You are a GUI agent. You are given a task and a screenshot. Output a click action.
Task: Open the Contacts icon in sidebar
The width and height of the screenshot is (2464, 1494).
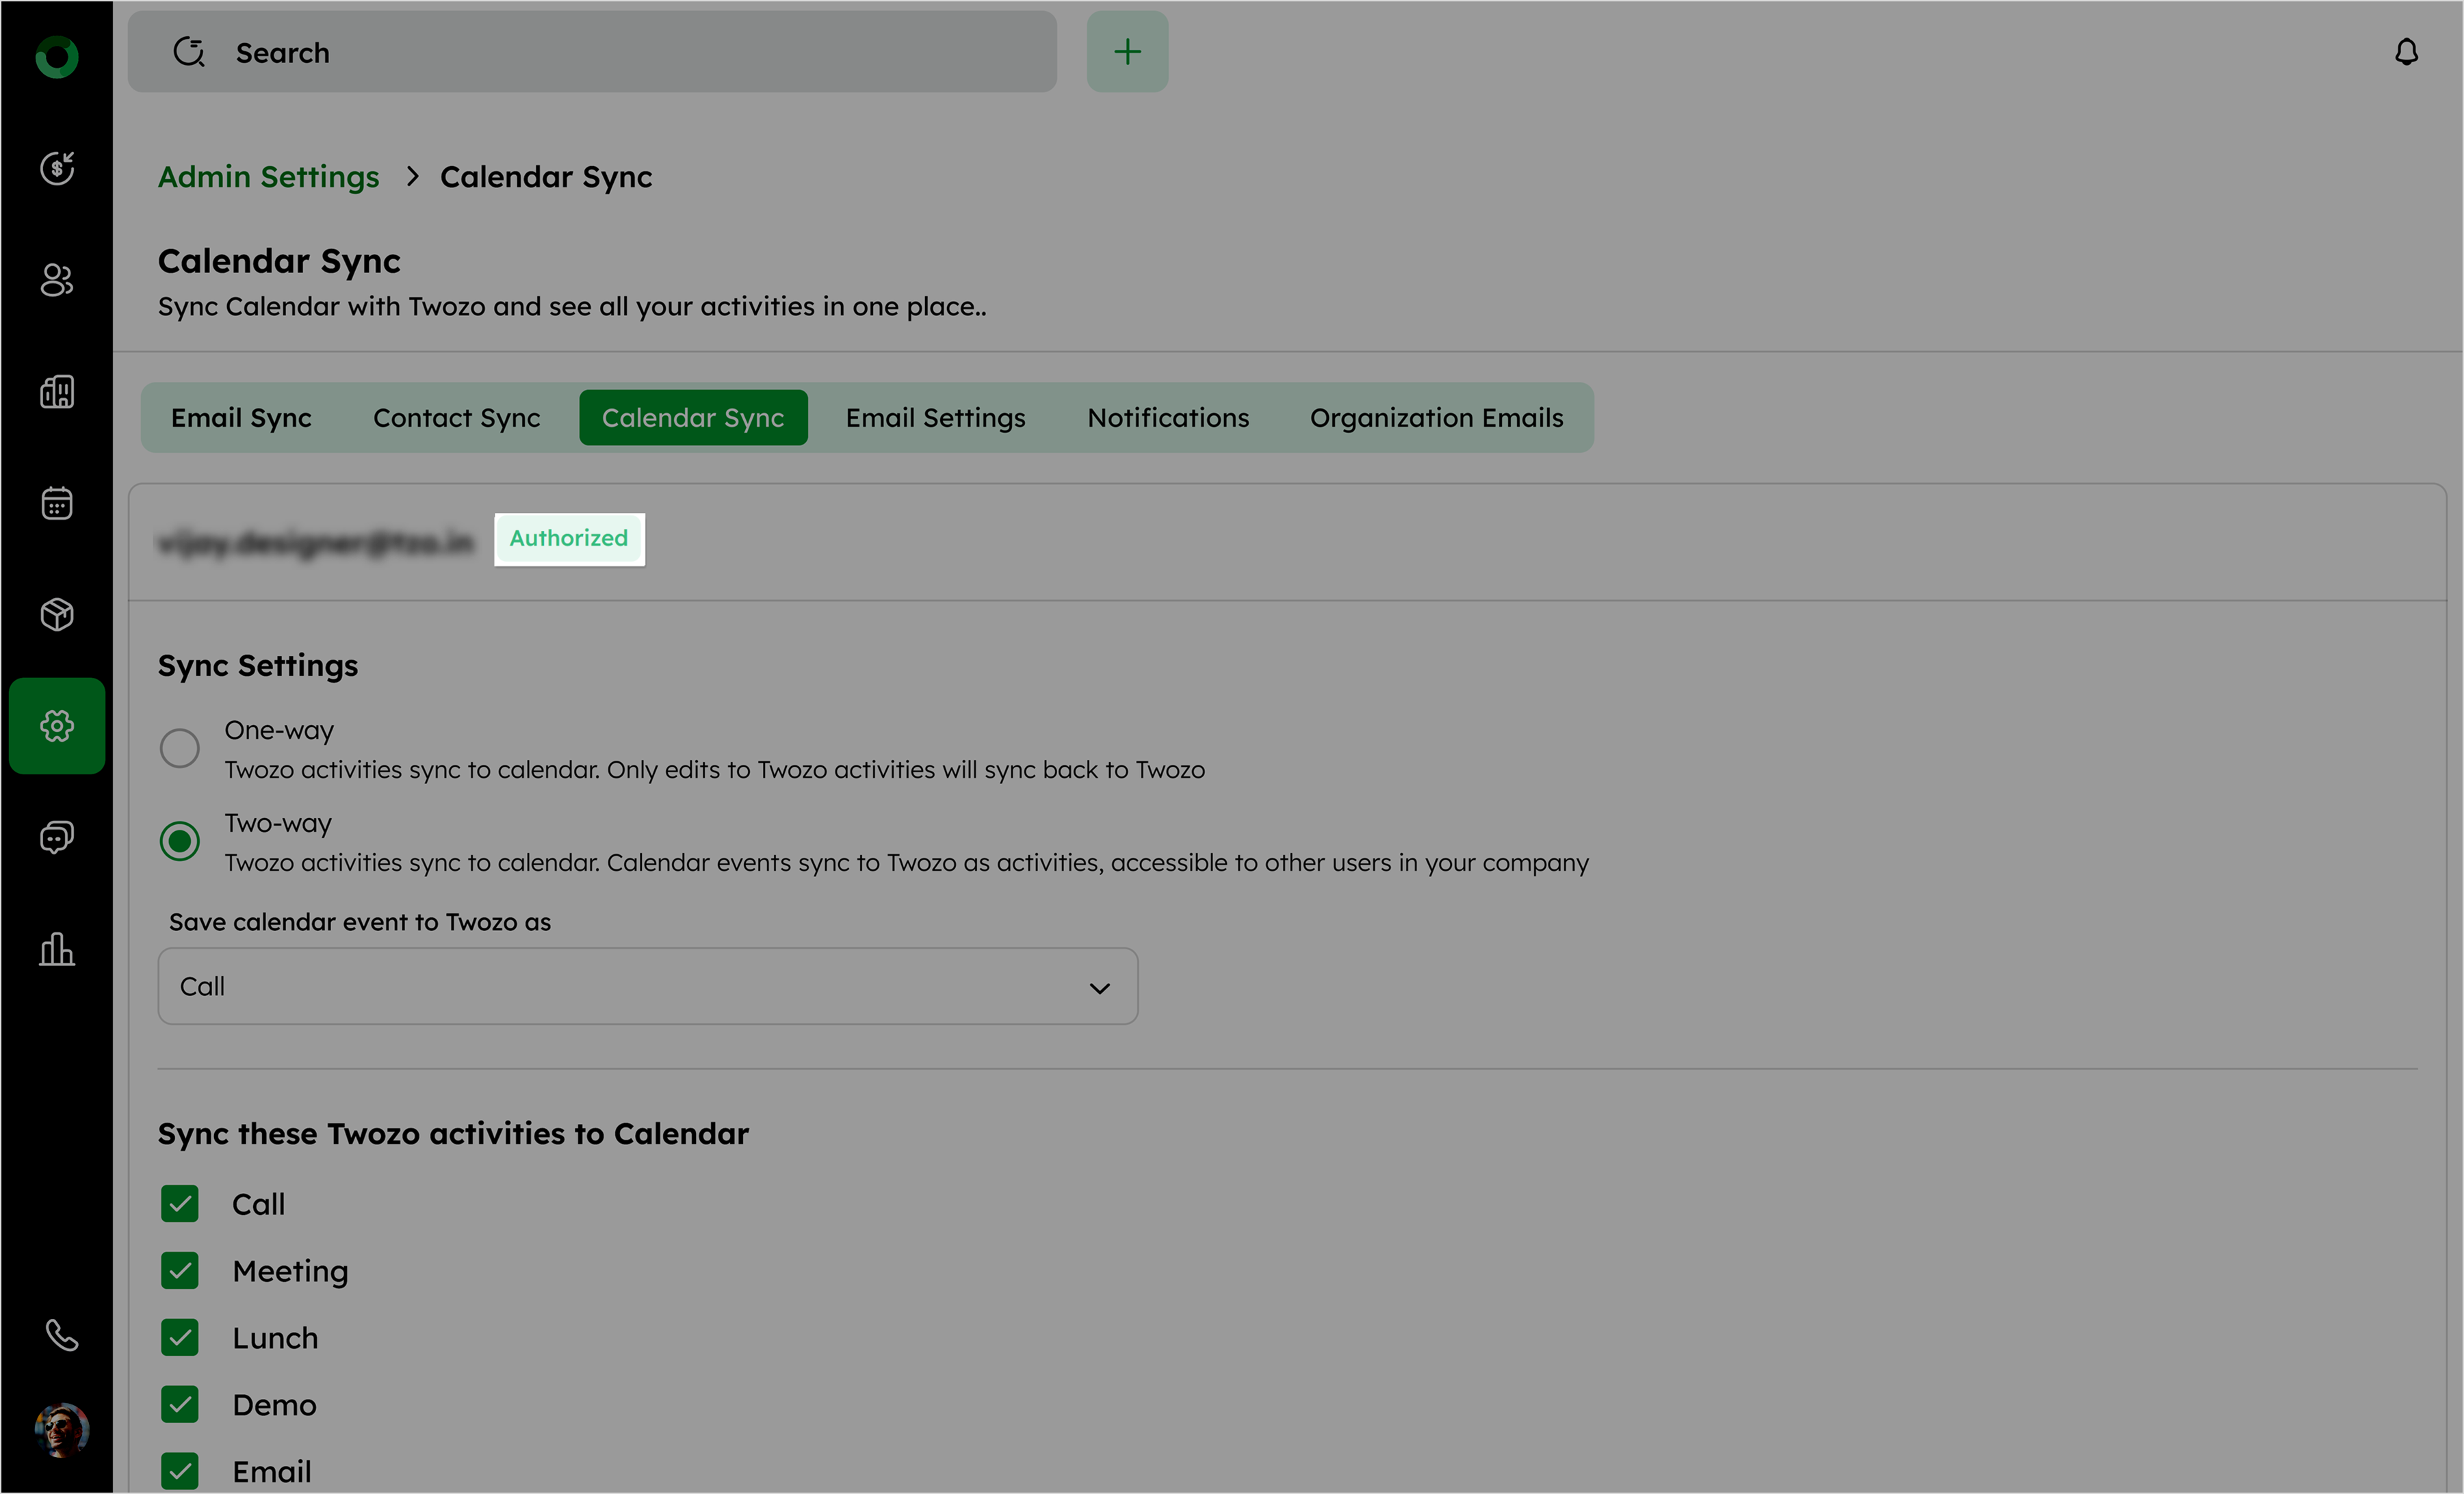pyautogui.click(x=57, y=280)
